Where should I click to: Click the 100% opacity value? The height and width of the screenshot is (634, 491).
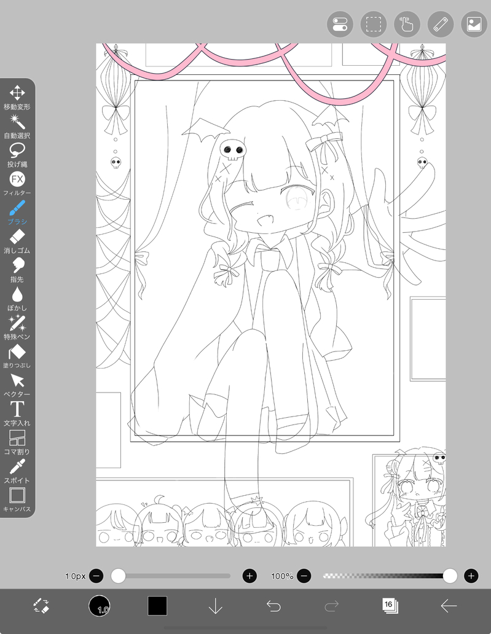(282, 576)
